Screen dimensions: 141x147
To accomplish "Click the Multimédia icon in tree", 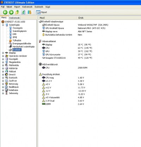I will click(7, 65).
